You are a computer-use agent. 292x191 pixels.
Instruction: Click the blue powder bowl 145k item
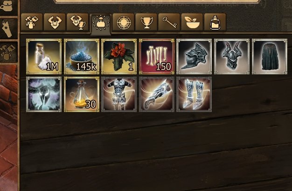[82, 57]
